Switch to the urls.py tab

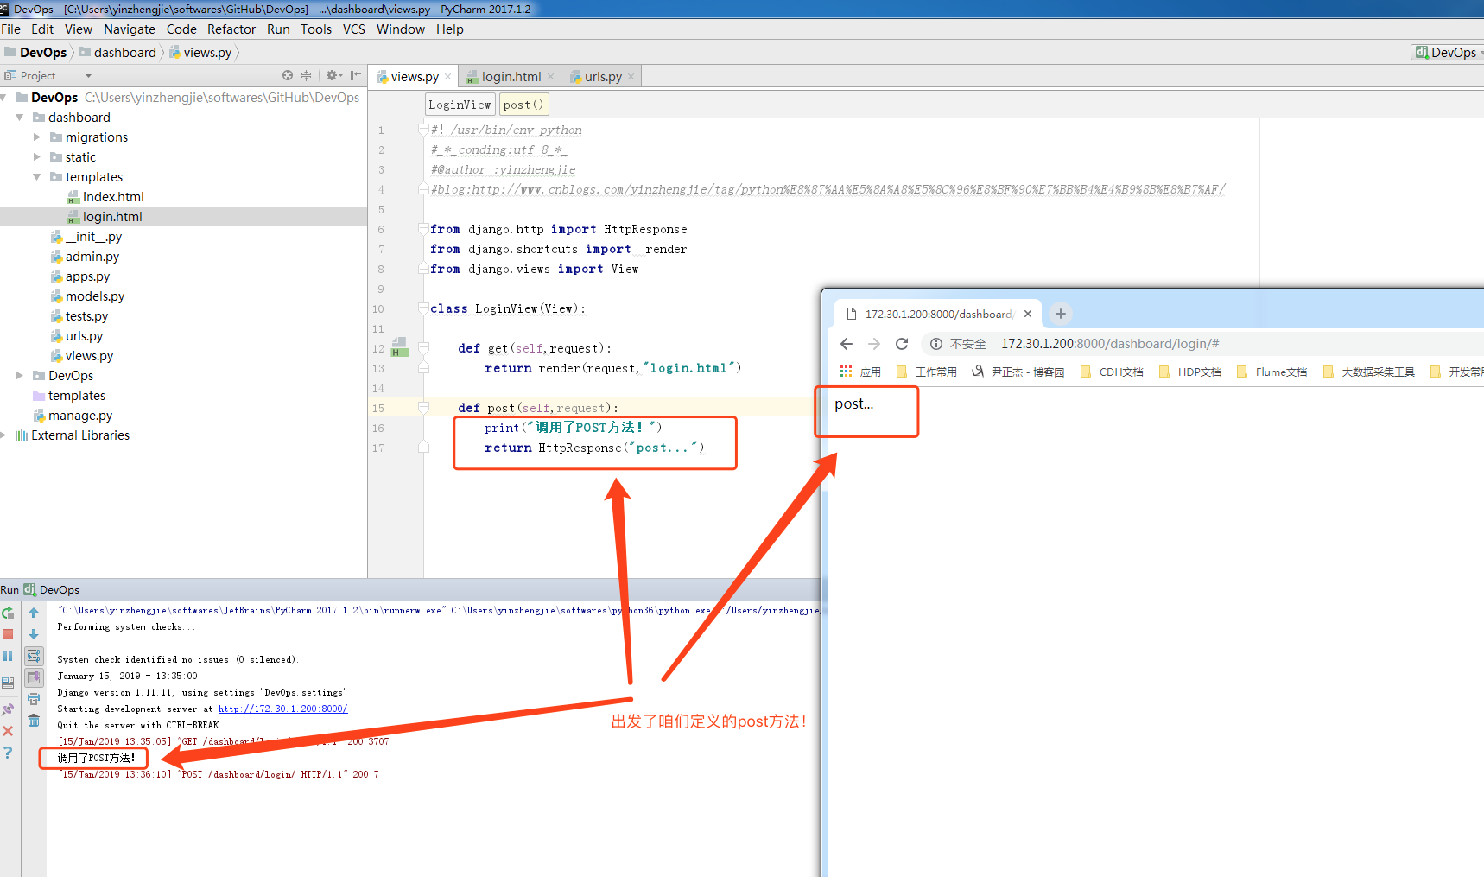602,77
